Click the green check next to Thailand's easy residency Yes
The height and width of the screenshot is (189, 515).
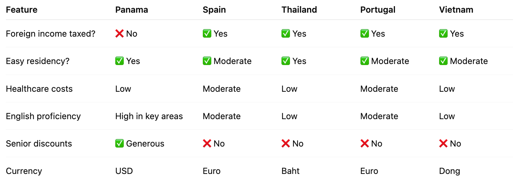[x=286, y=61]
